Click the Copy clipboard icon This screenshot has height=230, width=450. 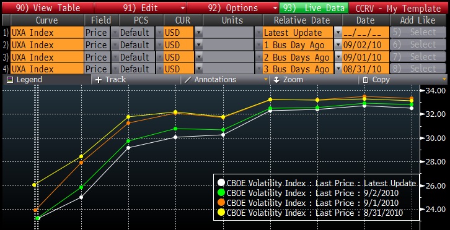pos(365,80)
